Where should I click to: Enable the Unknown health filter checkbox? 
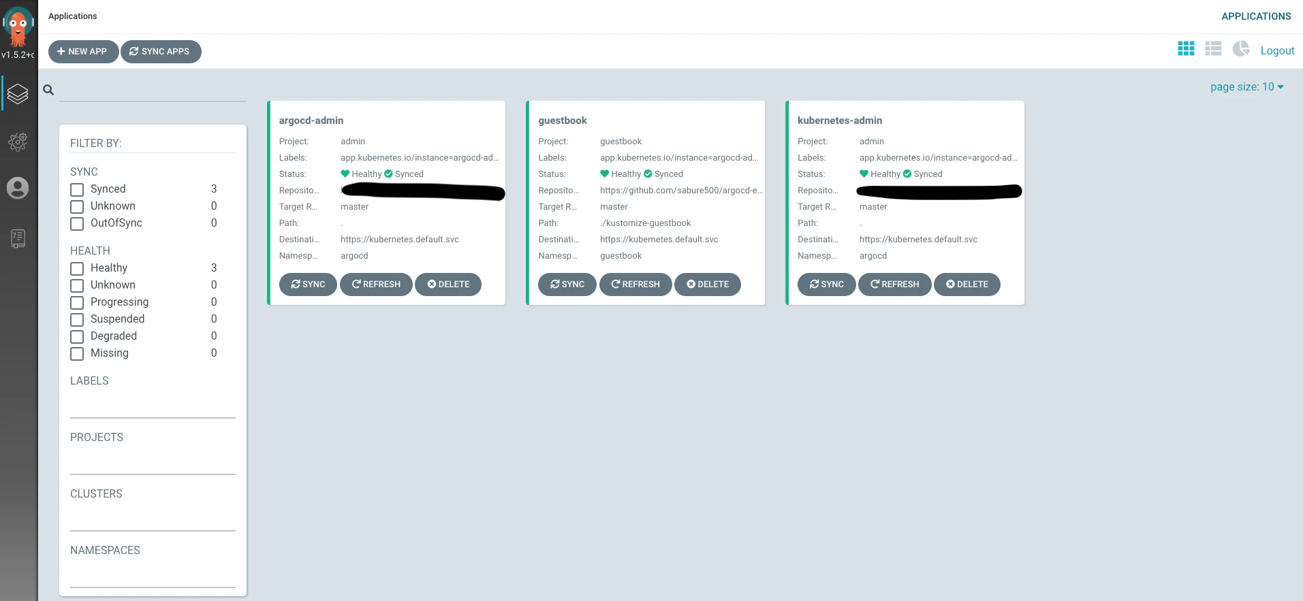coord(77,286)
